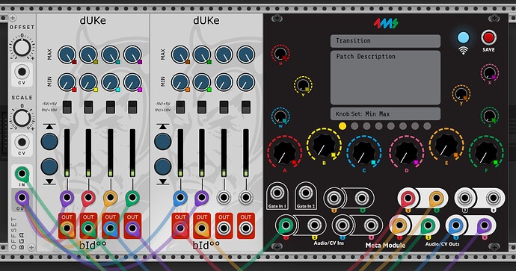Image resolution: width=516 pixels, height=271 pixels.
Task: Click Audio/CV Out jack 5 with red cable
Action: point(408,198)
